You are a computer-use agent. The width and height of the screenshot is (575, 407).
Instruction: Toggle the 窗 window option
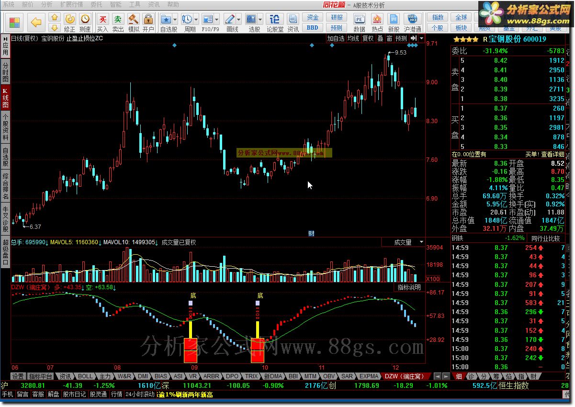pyautogui.click(x=390, y=38)
